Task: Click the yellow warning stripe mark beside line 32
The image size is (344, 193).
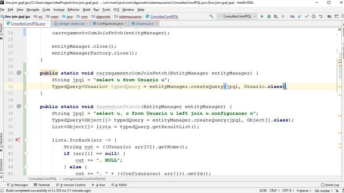Action: [x=340, y=87]
